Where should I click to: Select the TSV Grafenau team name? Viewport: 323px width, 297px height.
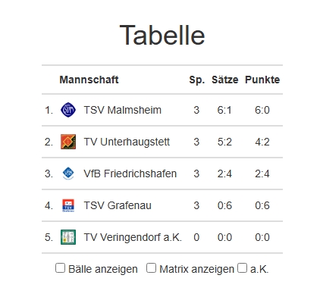click(x=118, y=205)
